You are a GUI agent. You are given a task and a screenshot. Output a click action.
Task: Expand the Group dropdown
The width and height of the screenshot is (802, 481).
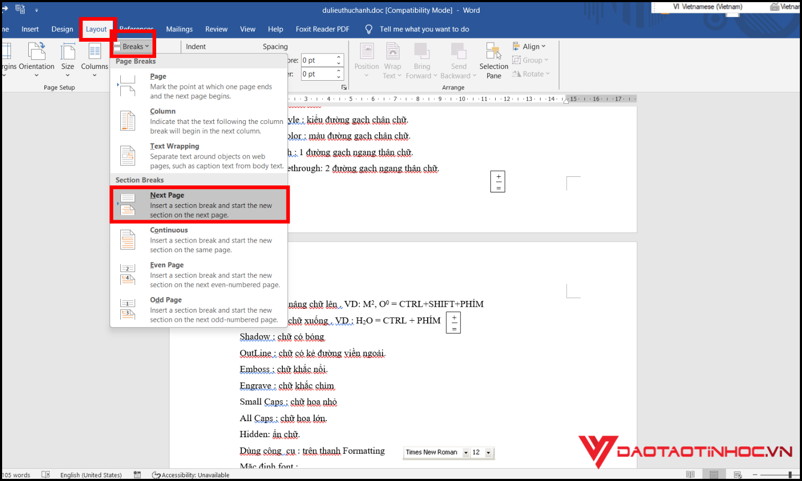pos(530,60)
